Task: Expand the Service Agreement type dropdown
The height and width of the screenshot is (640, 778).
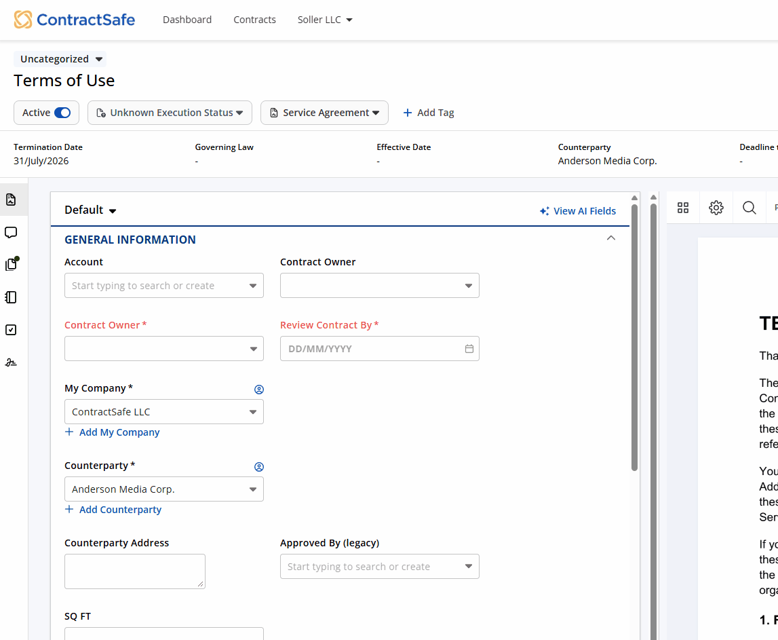Action: click(x=324, y=113)
